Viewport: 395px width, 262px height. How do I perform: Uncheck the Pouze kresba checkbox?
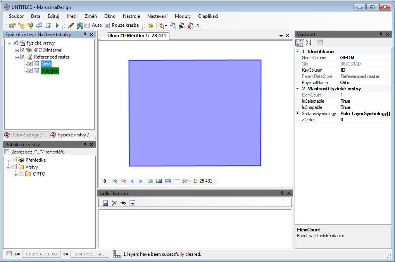pos(107,25)
